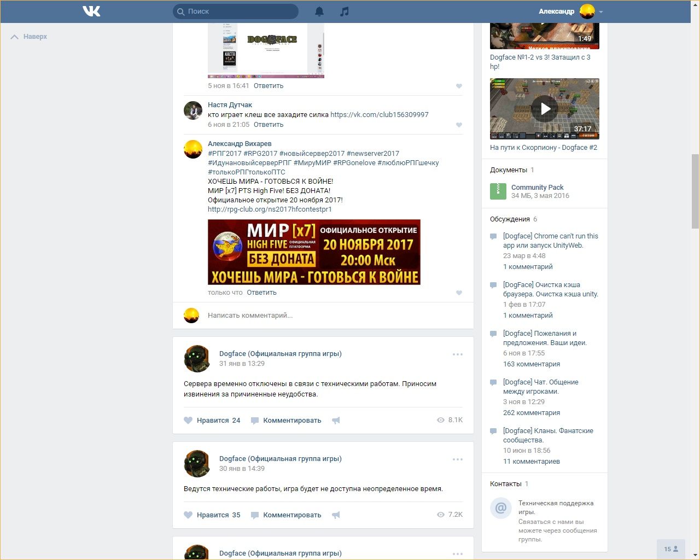Open discussion Пожелания и предложения
The width and height of the screenshot is (700, 560).
point(545,339)
